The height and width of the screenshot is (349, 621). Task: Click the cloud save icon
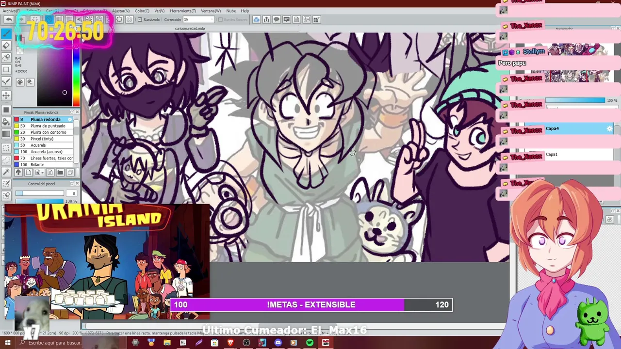tap(256, 19)
